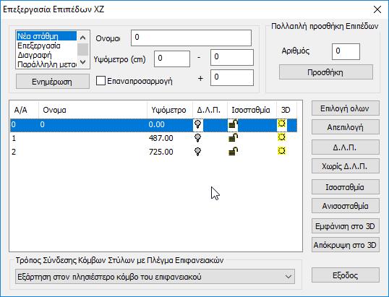Toggle Ισοσταθμία lock icon in row 1
Screen dimensions: 389x297
tap(233, 138)
